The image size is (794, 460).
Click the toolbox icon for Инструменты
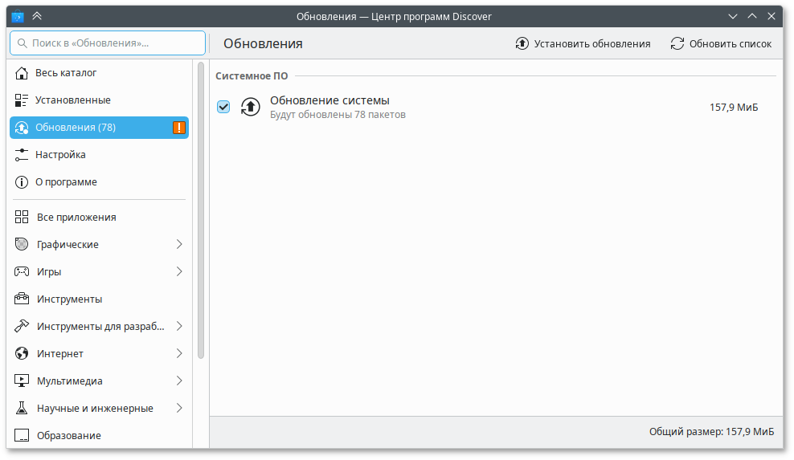pos(22,299)
